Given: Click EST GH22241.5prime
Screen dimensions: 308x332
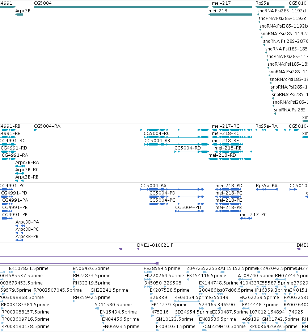Looking at the screenshot, I should click(x=109, y=290).
